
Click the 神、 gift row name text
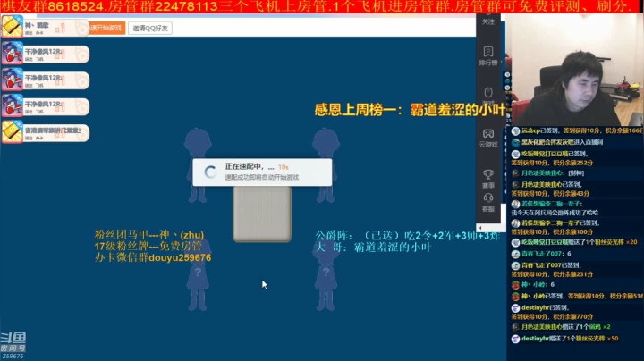coord(37,25)
